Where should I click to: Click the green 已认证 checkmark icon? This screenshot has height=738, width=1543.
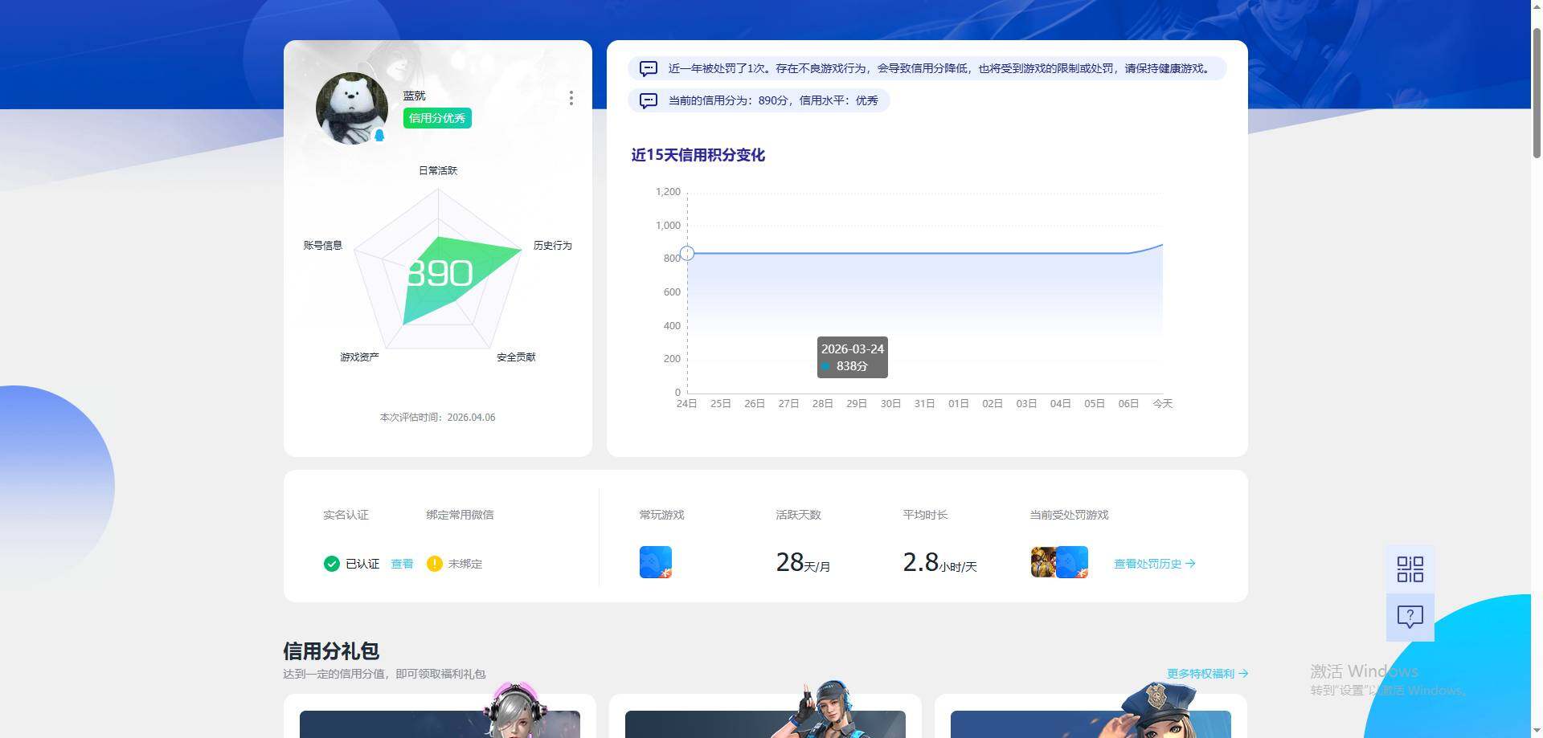point(331,564)
